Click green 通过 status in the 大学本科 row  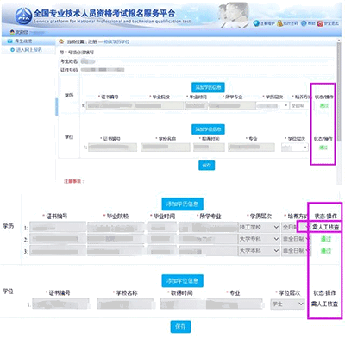click(x=326, y=251)
